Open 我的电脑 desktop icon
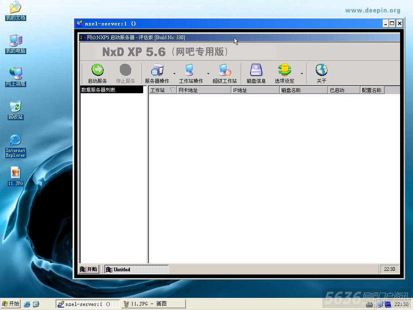Viewport: 413px width, 310px height. click(16, 44)
